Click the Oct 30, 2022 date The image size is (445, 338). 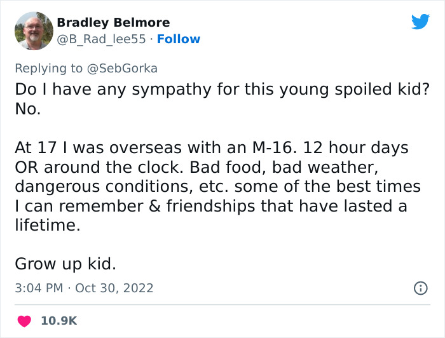[114, 288]
